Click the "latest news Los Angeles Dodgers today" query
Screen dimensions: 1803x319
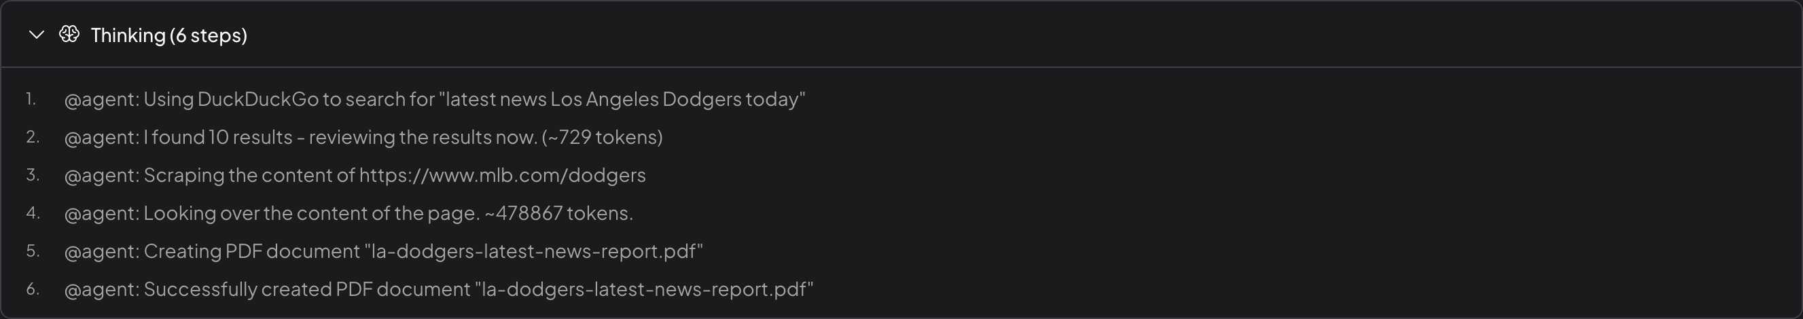pyautogui.click(x=622, y=99)
